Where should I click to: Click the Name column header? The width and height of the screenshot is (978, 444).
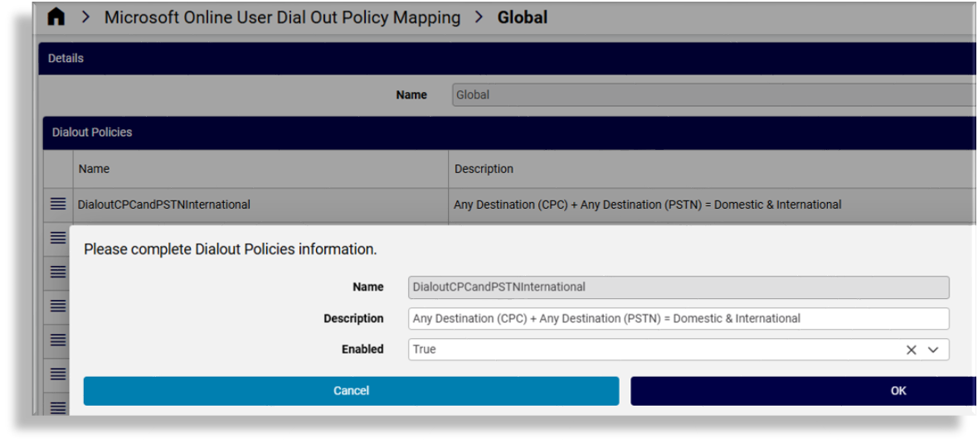click(260, 169)
